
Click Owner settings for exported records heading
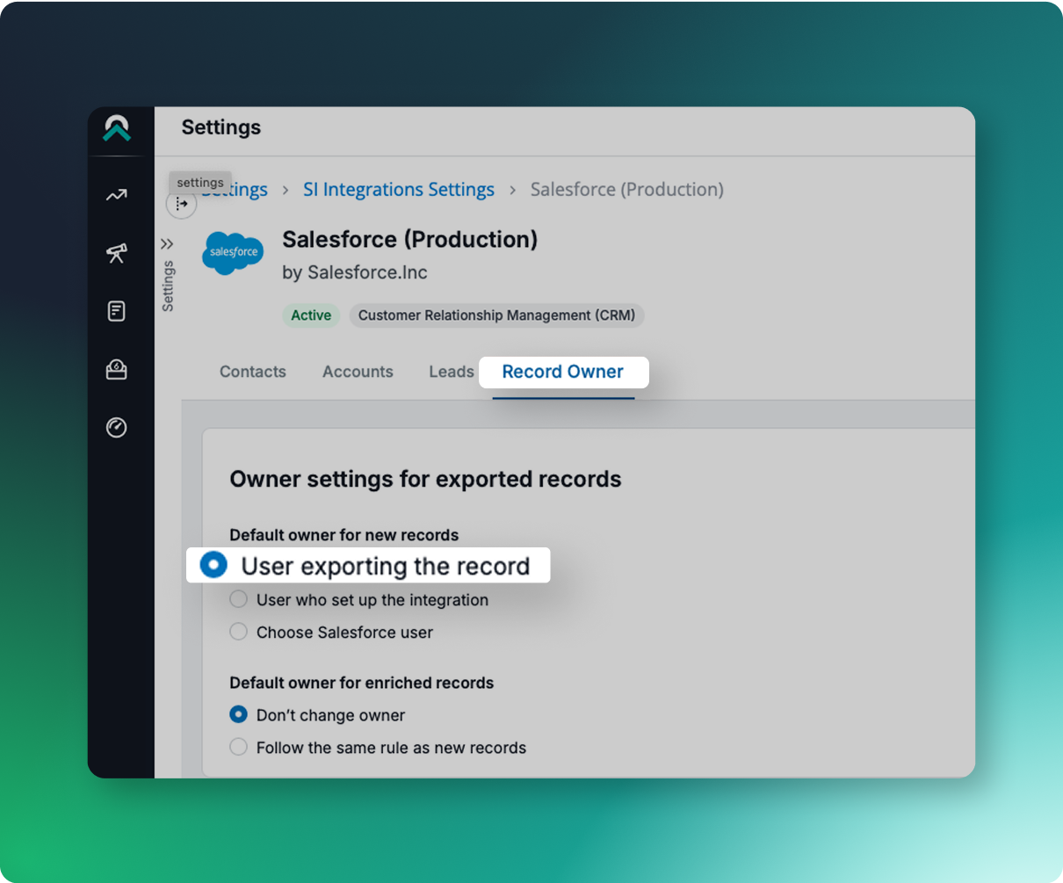coord(425,479)
